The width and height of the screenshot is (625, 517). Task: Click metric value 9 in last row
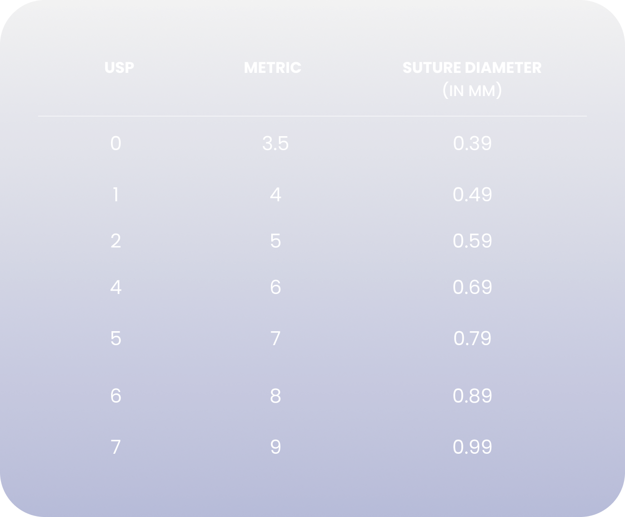coord(275,447)
